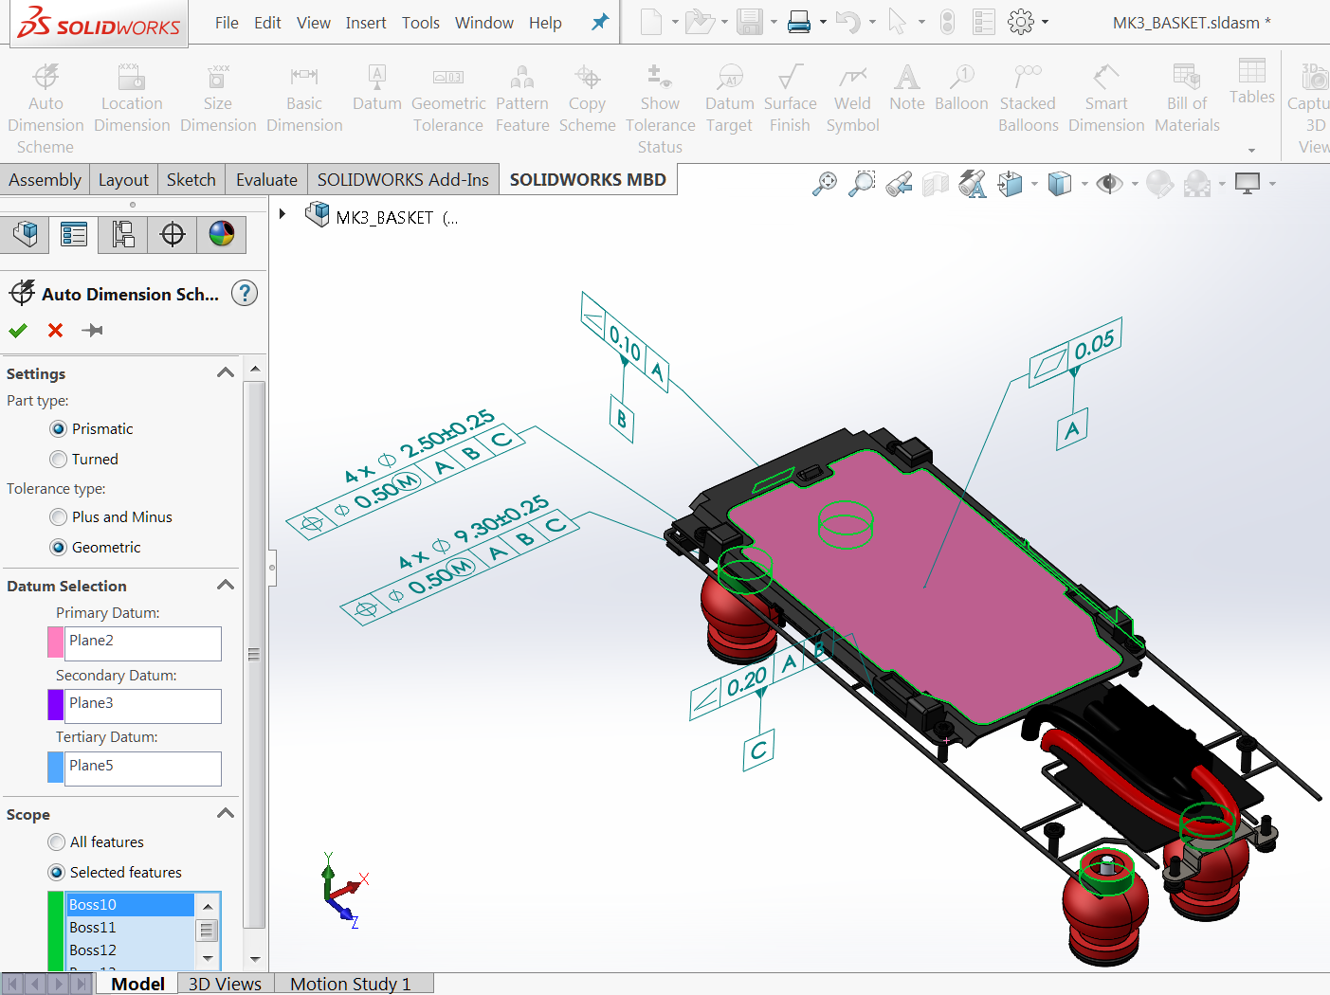Pin the Auto Dimension Scheme panel

click(92, 330)
